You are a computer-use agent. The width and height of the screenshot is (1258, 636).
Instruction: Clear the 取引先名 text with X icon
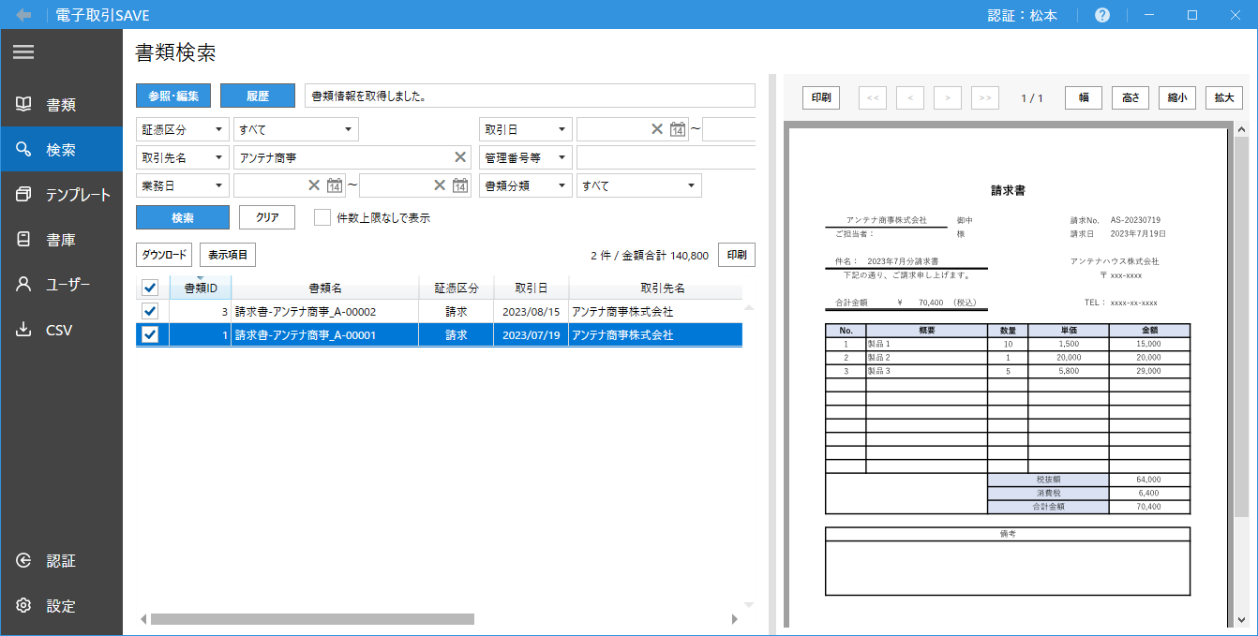[x=460, y=157]
